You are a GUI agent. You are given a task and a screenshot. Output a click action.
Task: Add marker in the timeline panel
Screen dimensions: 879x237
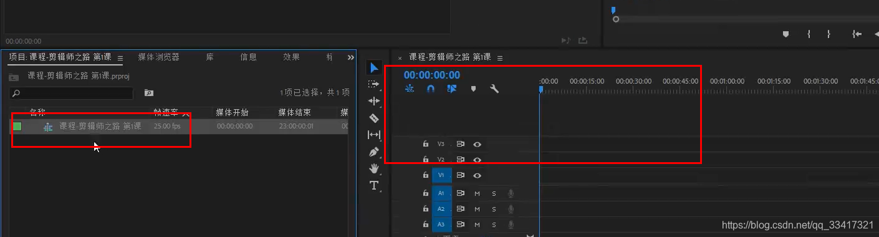point(473,89)
